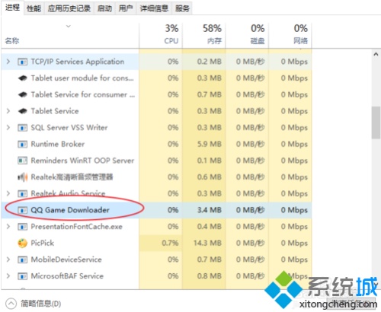Open the 进程 (Processes) tab
381x312 pixels.
(12, 8)
